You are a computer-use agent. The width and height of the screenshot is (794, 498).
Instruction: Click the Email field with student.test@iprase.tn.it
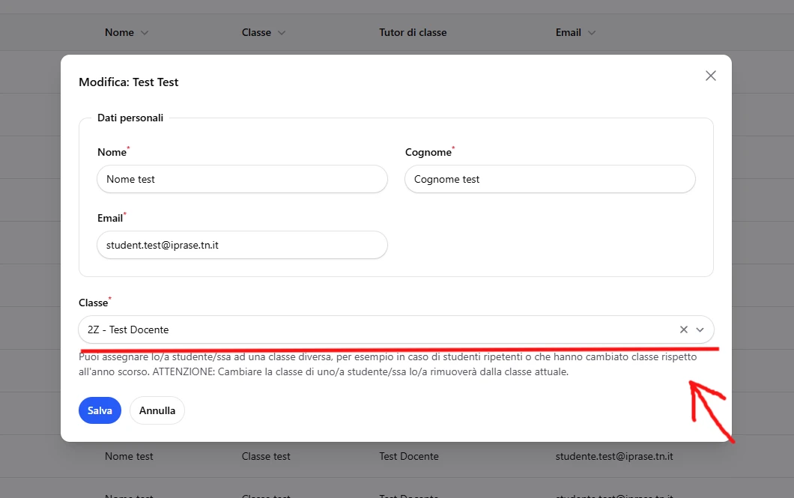(x=242, y=245)
